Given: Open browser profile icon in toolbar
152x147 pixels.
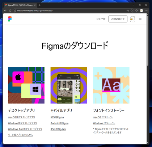Looking at the screenshot, I should click(142, 10).
